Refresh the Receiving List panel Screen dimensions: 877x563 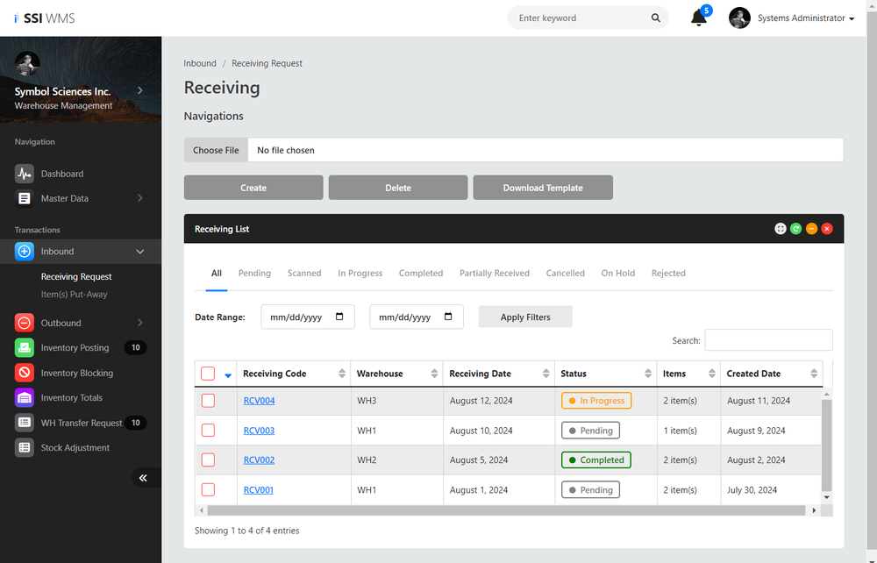pyautogui.click(x=795, y=228)
